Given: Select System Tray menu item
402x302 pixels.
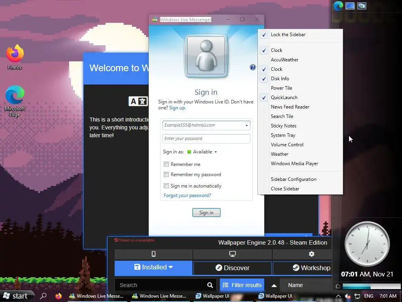Looking at the screenshot, I should point(300,135).
